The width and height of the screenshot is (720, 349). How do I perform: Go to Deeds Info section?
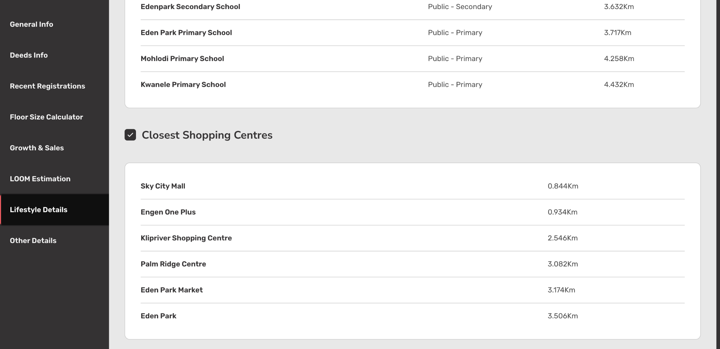click(x=29, y=55)
